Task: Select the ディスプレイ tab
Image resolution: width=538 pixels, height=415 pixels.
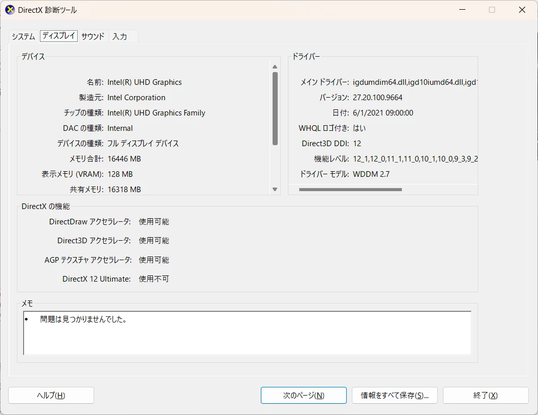Action: tap(59, 36)
